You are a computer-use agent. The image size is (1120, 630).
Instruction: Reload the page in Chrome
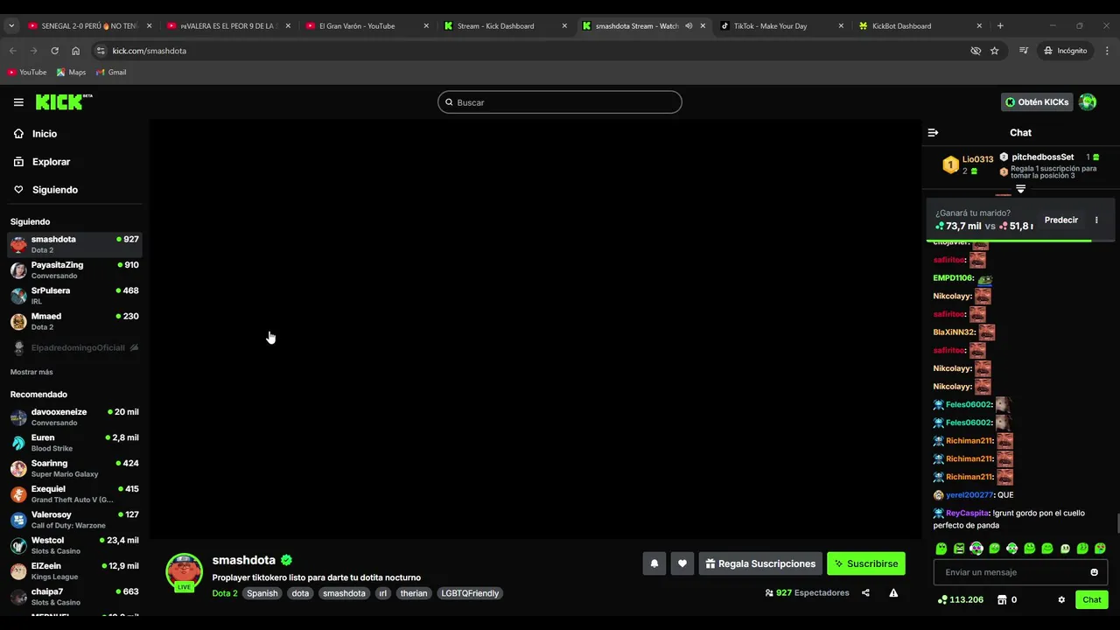(x=54, y=51)
